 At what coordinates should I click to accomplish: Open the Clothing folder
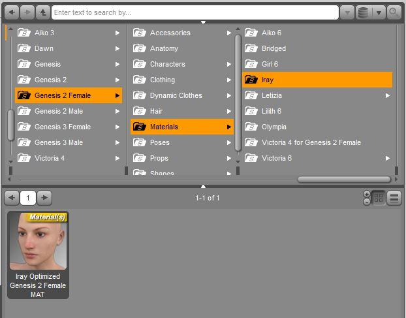[x=182, y=80]
